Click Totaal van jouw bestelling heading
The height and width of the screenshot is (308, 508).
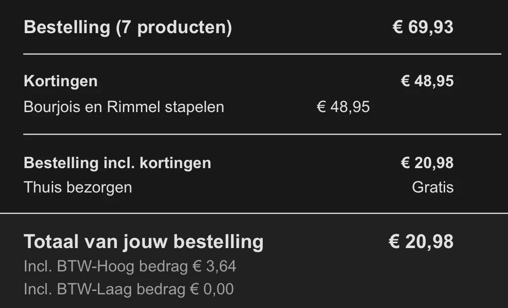(143, 242)
